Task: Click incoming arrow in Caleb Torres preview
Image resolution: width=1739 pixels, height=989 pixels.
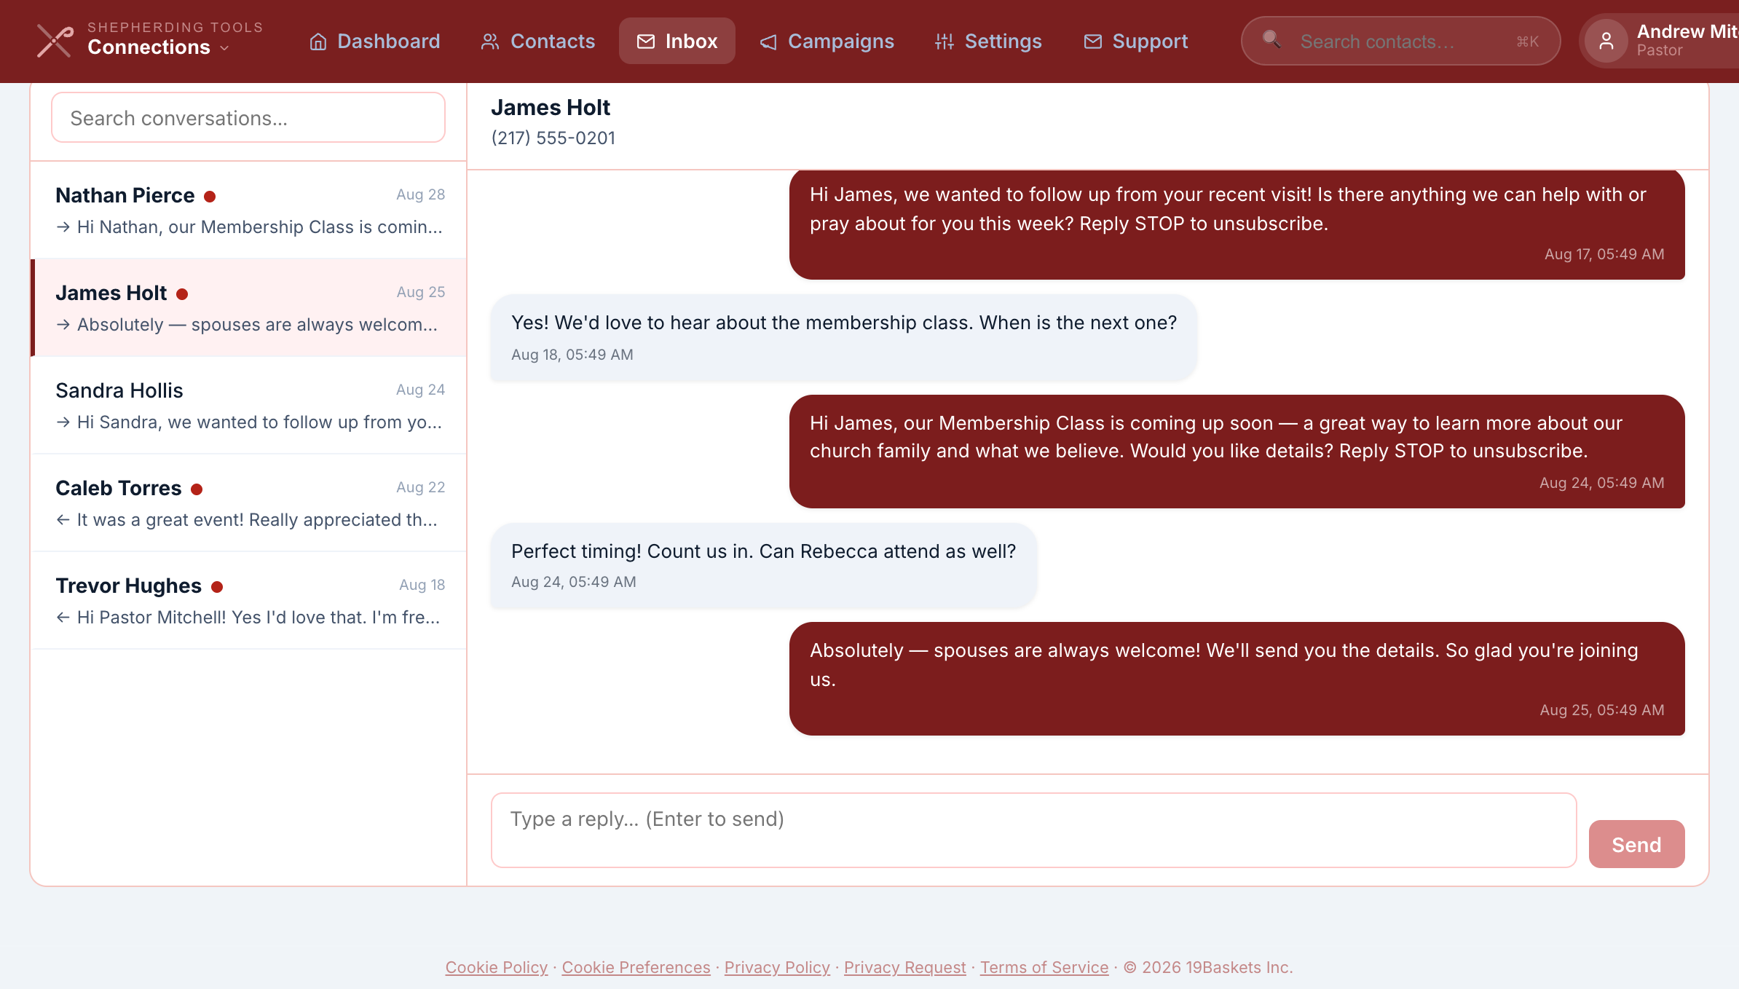Action: click(63, 520)
